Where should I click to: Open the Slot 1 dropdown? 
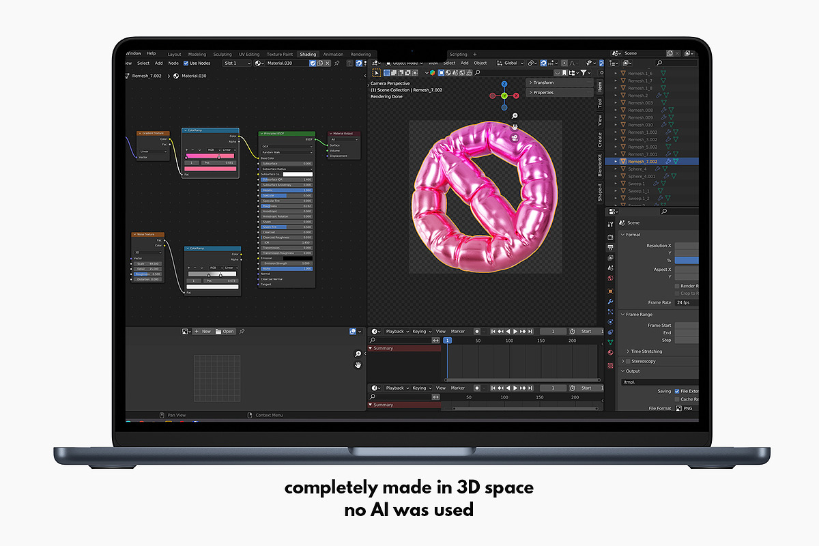pyautogui.click(x=238, y=63)
